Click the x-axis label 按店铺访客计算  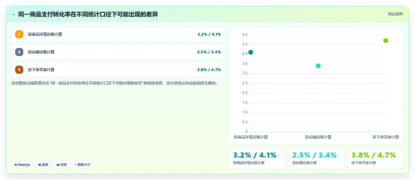pyautogui.click(x=318, y=137)
